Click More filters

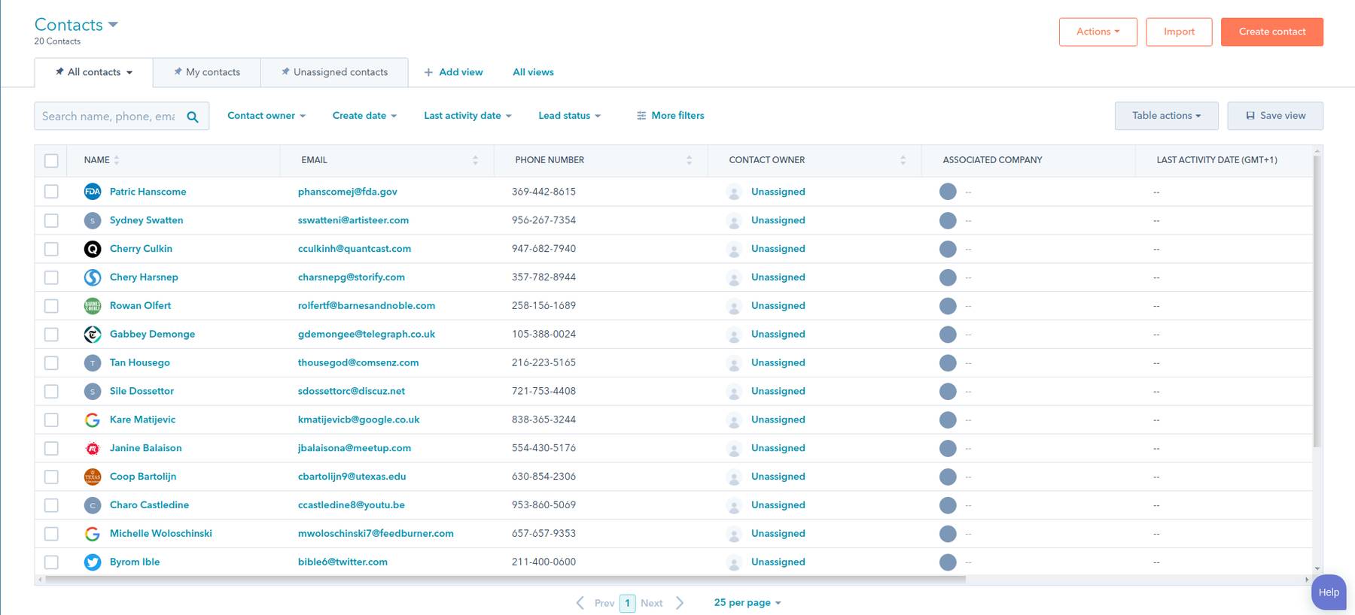671,116
